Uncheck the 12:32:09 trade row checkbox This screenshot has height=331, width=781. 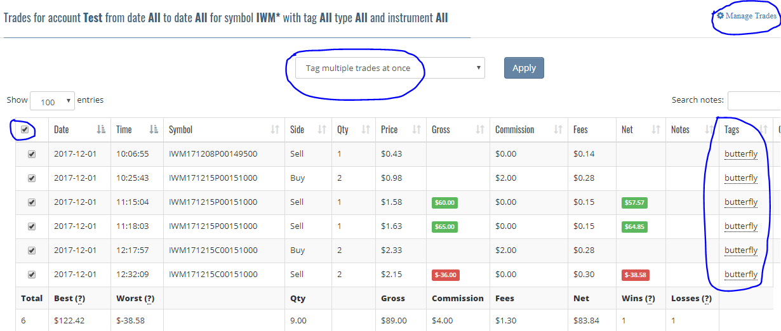tap(32, 275)
